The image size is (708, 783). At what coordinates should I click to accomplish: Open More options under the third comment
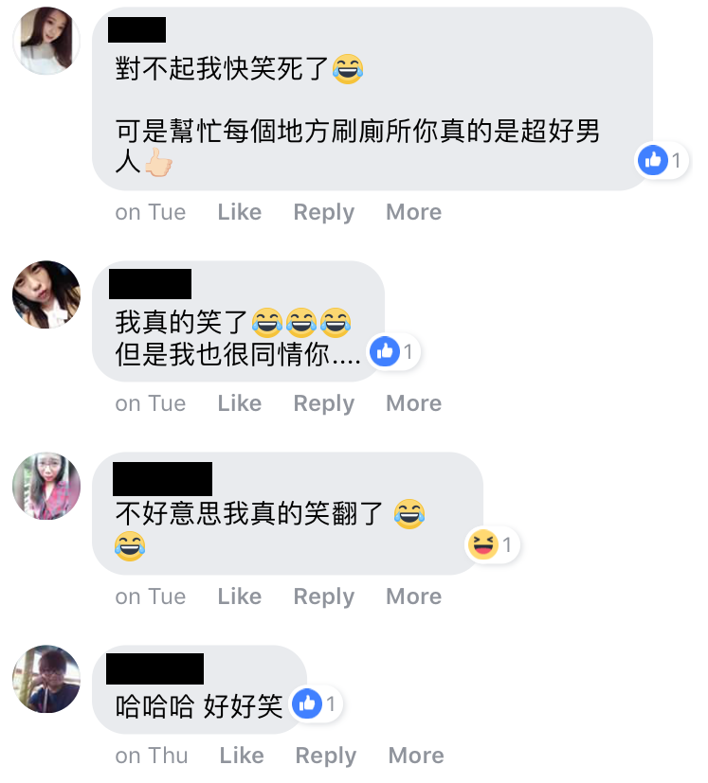coord(414,596)
